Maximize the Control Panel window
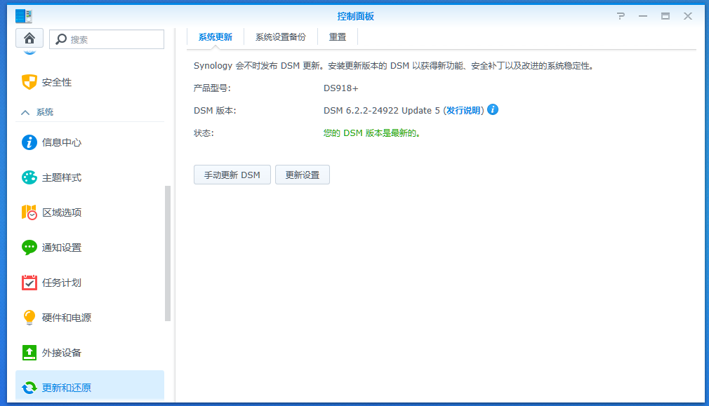The width and height of the screenshot is (709, 406). (665, 16)
